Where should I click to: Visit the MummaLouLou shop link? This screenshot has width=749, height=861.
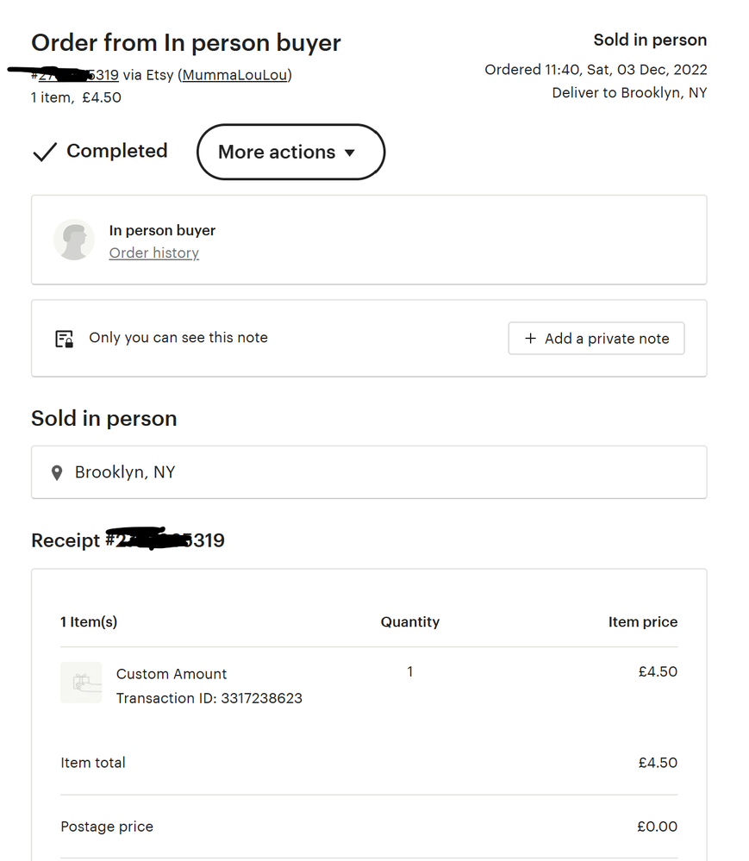234,75
